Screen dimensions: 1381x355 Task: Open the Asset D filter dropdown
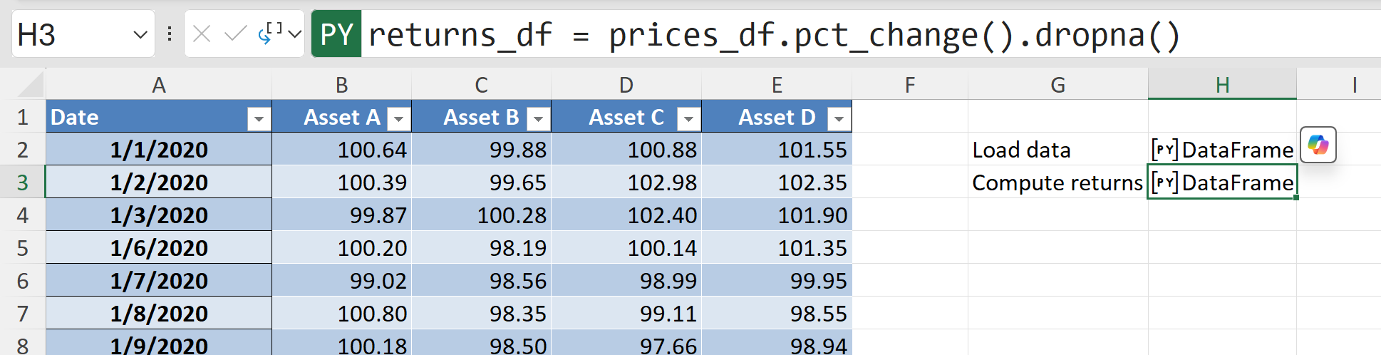tap(839, 118)
